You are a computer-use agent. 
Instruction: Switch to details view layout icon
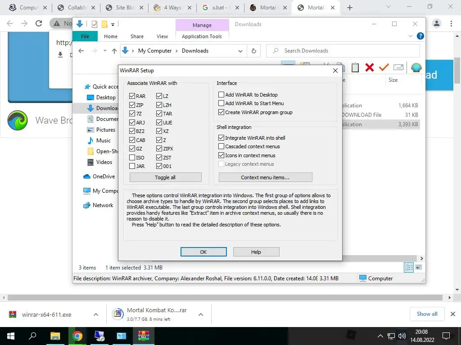click(x=409, y=267)
